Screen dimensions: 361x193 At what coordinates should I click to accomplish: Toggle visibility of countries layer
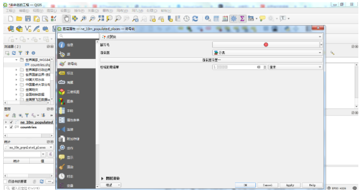click(11, 127)
